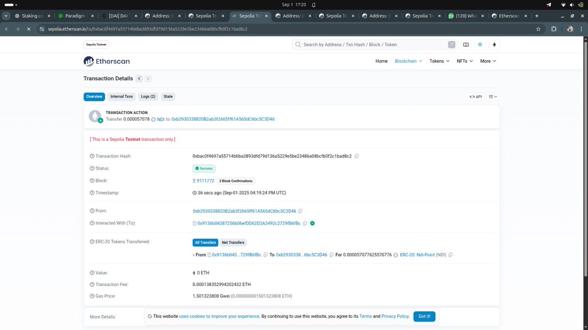This screenshot has width=588, height=330.
Task: Open the Overview tab
Action: click(94, 97)
